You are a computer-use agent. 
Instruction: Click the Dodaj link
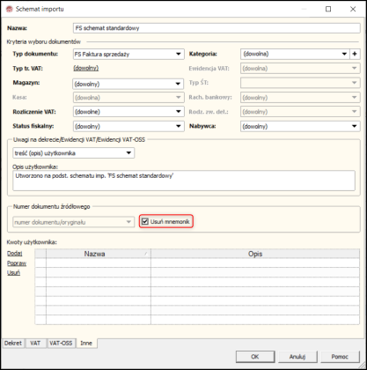(x=15, y=254)
